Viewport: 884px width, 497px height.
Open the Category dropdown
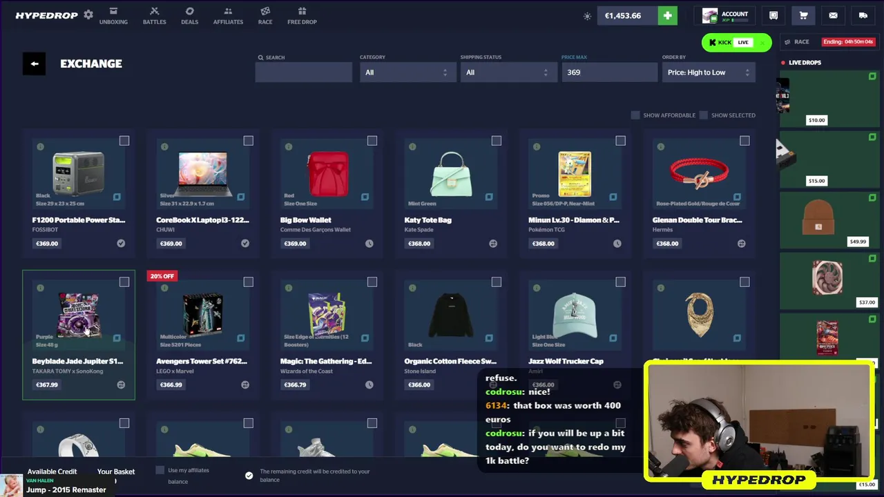(408, 72)
